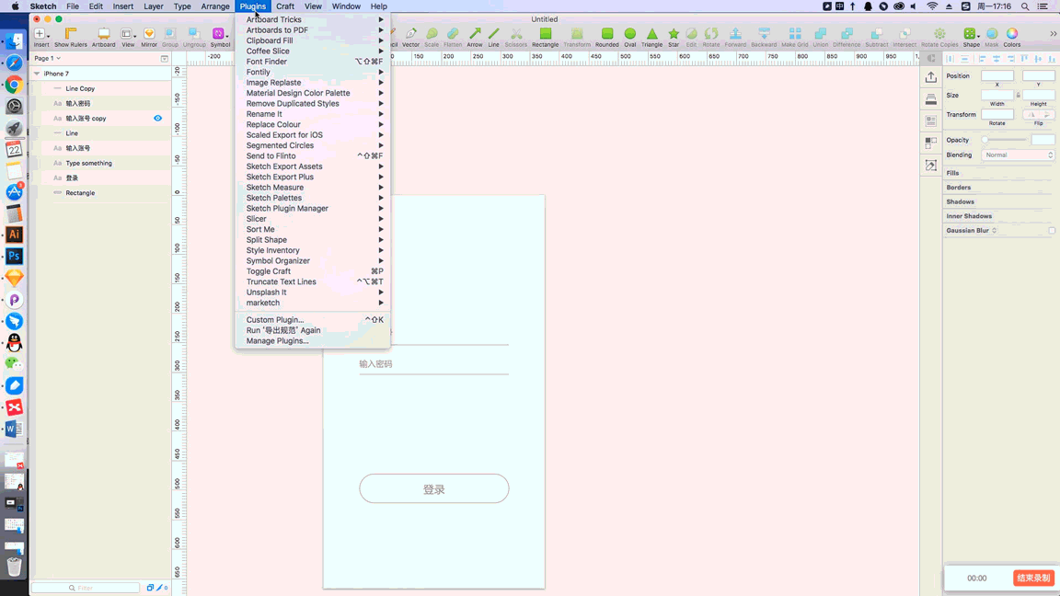Click the 输入密码 text on canvas
This screenshot has height=596, width=1060.
click(375, 363)
